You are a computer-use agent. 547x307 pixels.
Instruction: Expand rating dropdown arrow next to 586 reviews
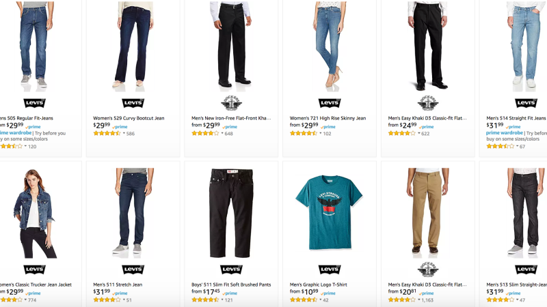(124, 134)
